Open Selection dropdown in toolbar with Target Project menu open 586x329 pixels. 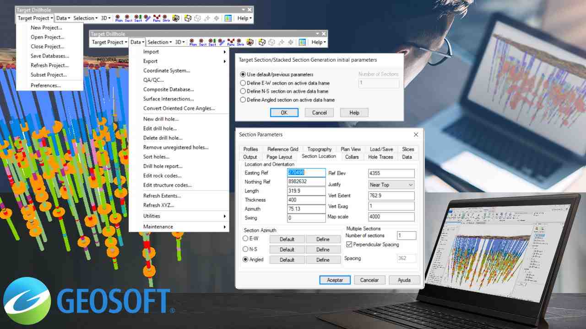pyautogui.click(x=86, y=18)
